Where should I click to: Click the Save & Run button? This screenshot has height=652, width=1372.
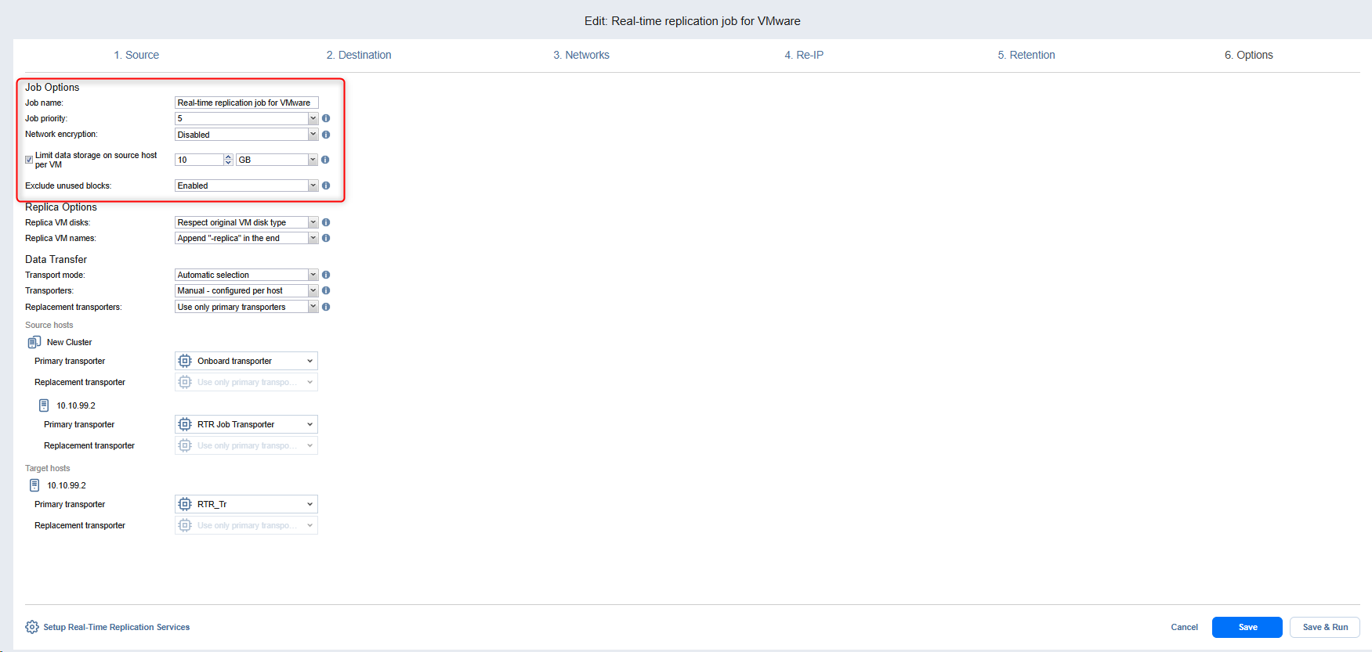1324,627
